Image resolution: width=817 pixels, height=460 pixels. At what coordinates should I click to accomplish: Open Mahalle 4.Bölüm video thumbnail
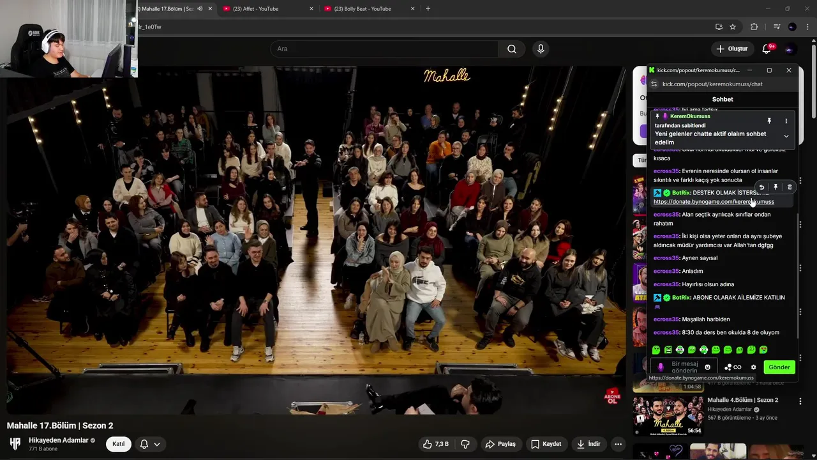click(x=668, y=415)
